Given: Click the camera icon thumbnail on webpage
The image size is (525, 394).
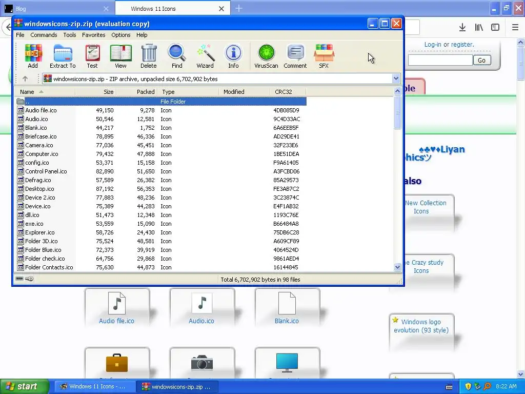Looking at the screenshot, I should pyautogui.click(x=202, y=363).
